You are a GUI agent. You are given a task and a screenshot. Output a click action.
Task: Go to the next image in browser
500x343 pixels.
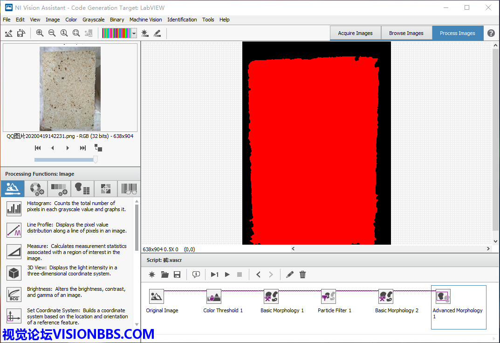(68, 148)
